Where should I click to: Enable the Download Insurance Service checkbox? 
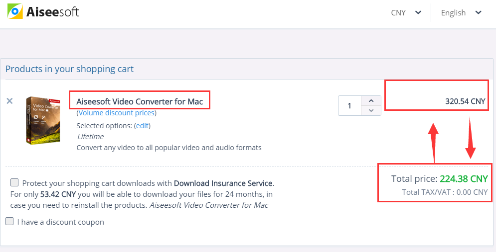[x=14, y=182]
